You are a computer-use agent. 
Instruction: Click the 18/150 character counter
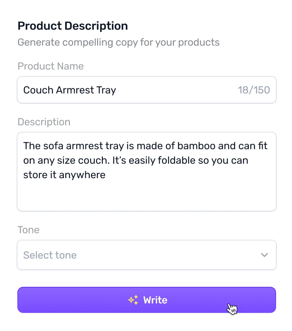point(254,90)
